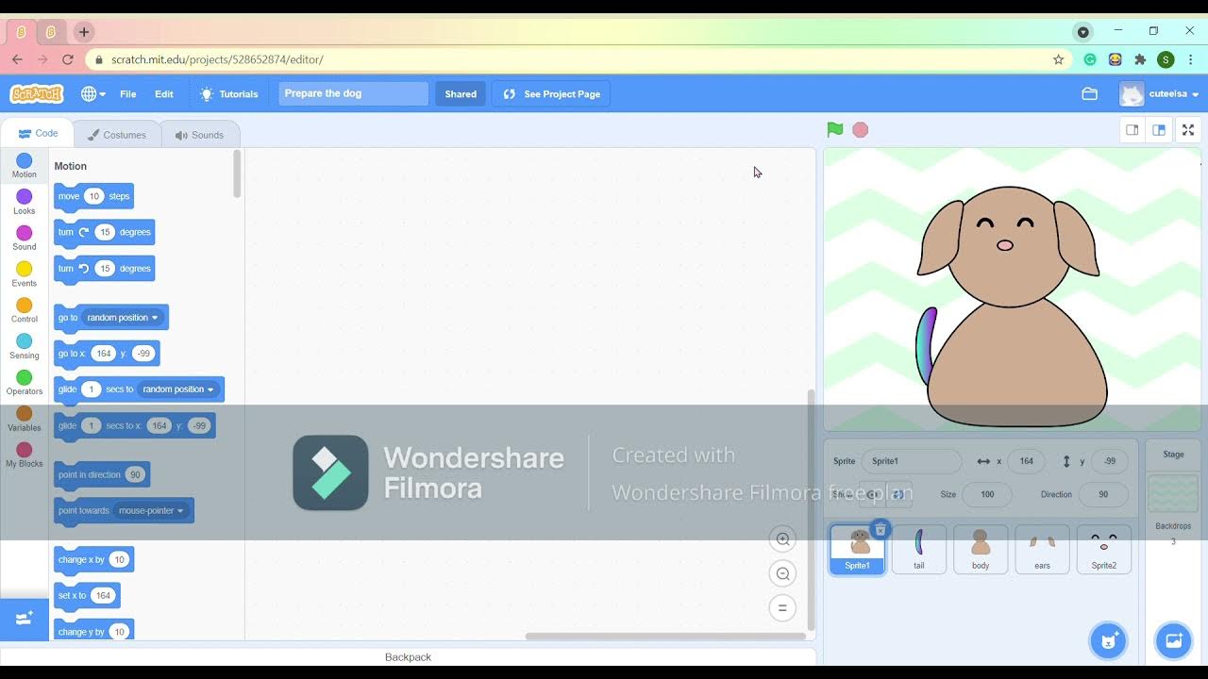
Task: Open the Control blocks category
Action: [25, 310]
